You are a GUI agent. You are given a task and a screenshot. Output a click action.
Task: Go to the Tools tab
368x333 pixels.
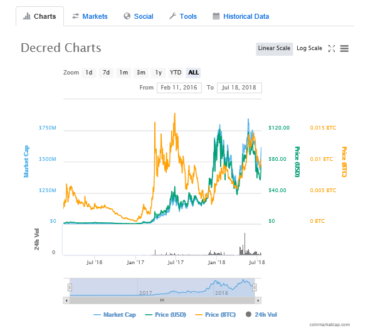pyautogui.click(x=183, y=16)
